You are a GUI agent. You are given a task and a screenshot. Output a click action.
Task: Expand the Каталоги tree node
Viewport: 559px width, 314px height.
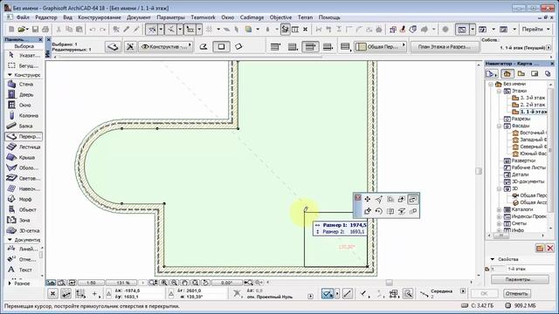pyautogui.click(x=499, y=209)
